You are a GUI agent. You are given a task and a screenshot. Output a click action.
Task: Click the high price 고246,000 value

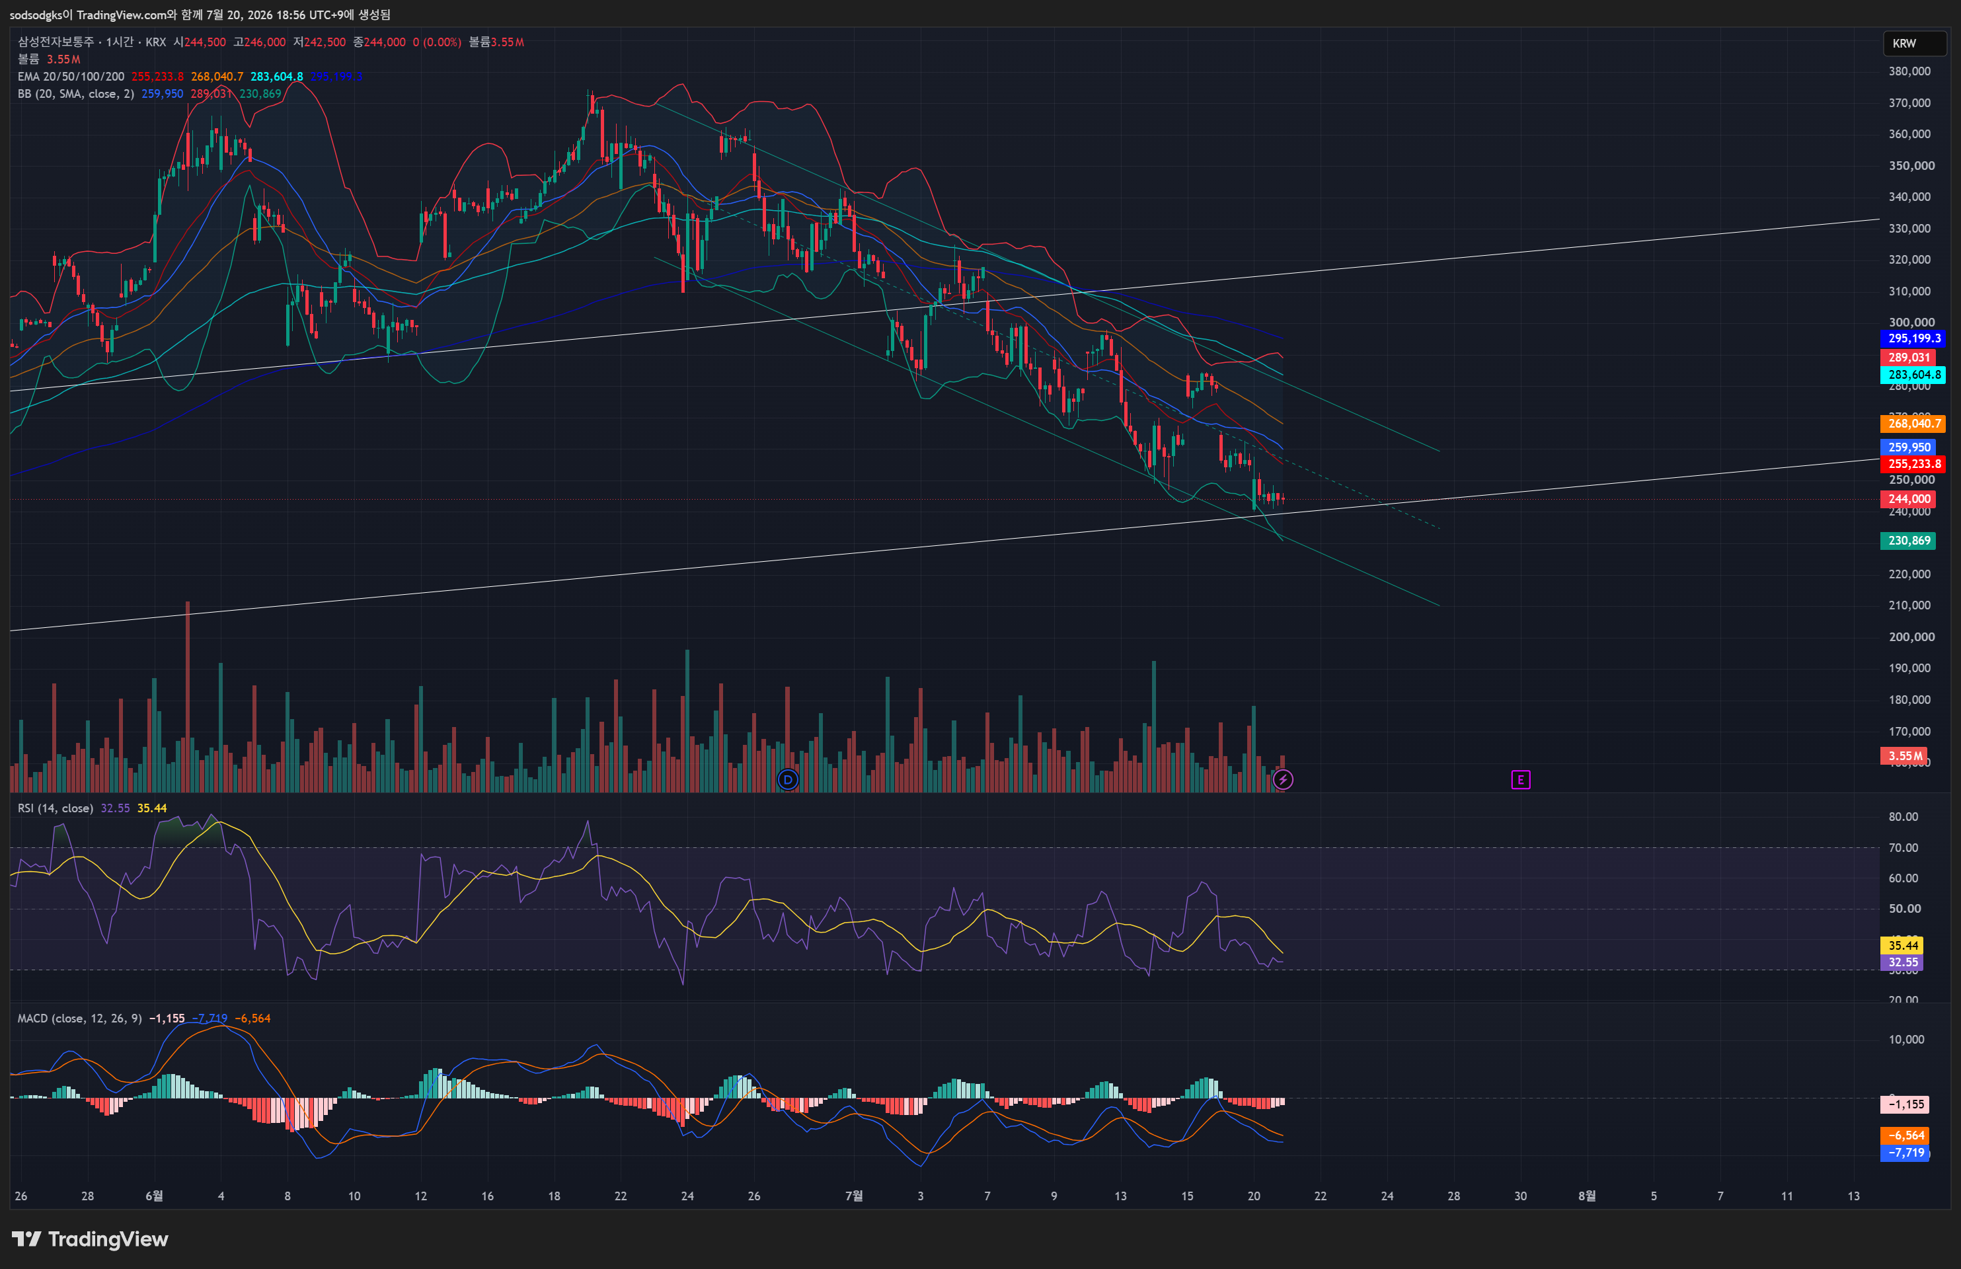tap(260, 42)
